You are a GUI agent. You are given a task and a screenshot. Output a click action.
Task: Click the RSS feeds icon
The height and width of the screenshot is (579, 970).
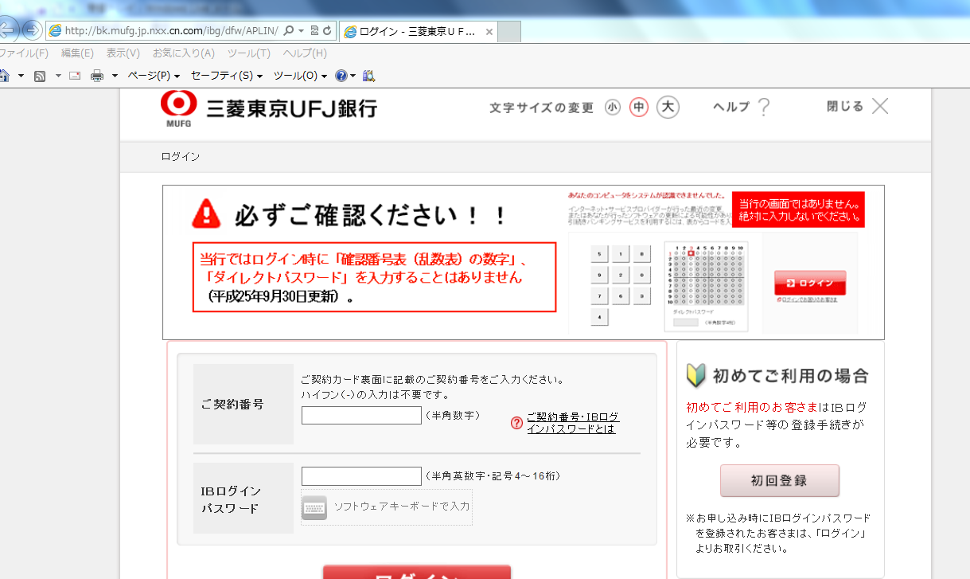tap(39, 76)
